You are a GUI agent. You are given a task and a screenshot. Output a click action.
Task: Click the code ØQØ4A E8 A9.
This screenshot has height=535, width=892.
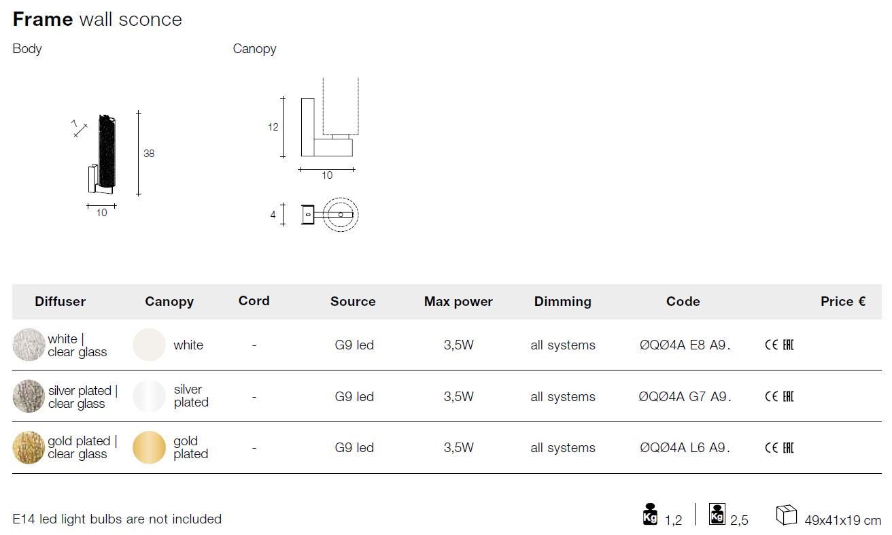(x=685, y=345)
